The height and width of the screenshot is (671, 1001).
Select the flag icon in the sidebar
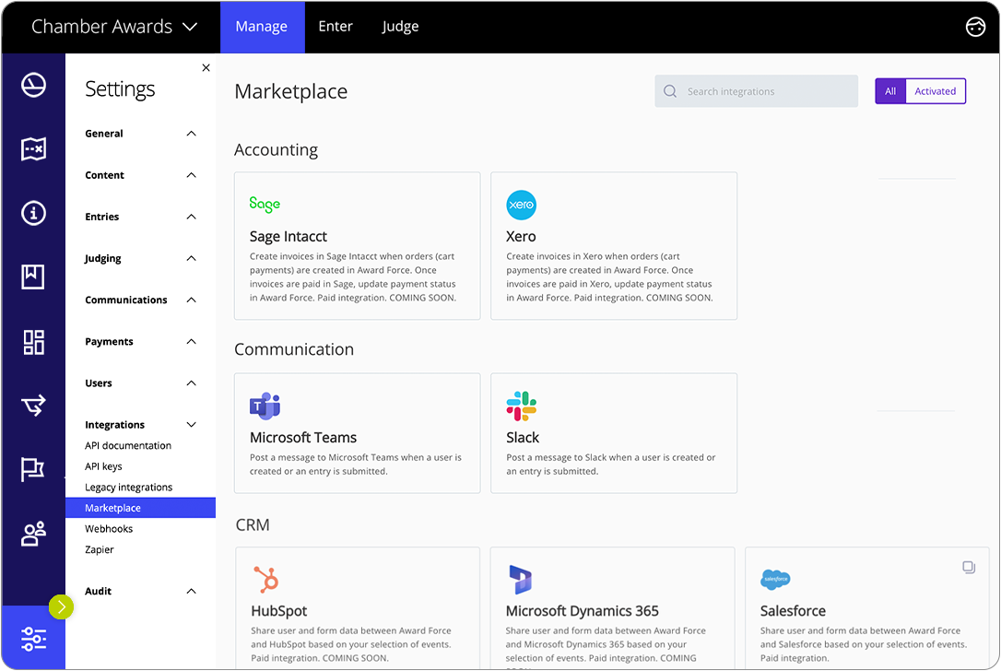(33, 469)
